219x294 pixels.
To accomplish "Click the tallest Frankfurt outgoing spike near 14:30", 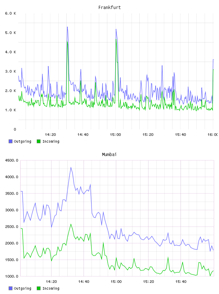I will [x=67, y=27].
